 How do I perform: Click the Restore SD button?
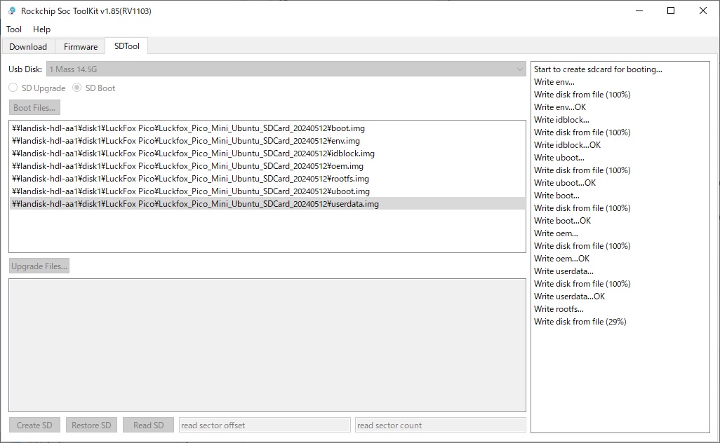[91, 425]
